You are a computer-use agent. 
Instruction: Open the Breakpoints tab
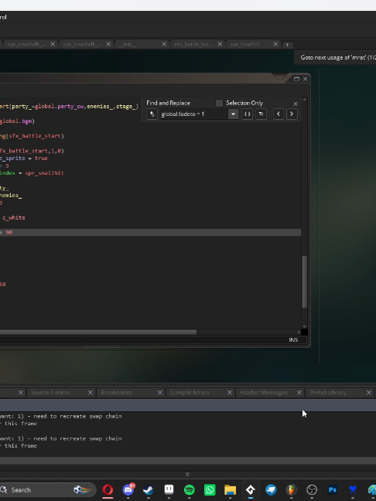click(x=116, y=392)
